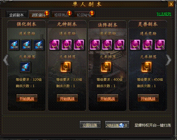177x140 pixels.
Task: Select the golden drop icon in 灵兽副本
Action: [x=147, y=67]
